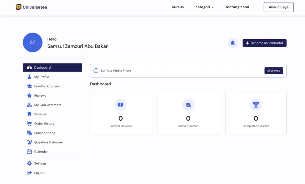Click the Completed Courses trophy icon

(x=256, y=105)
